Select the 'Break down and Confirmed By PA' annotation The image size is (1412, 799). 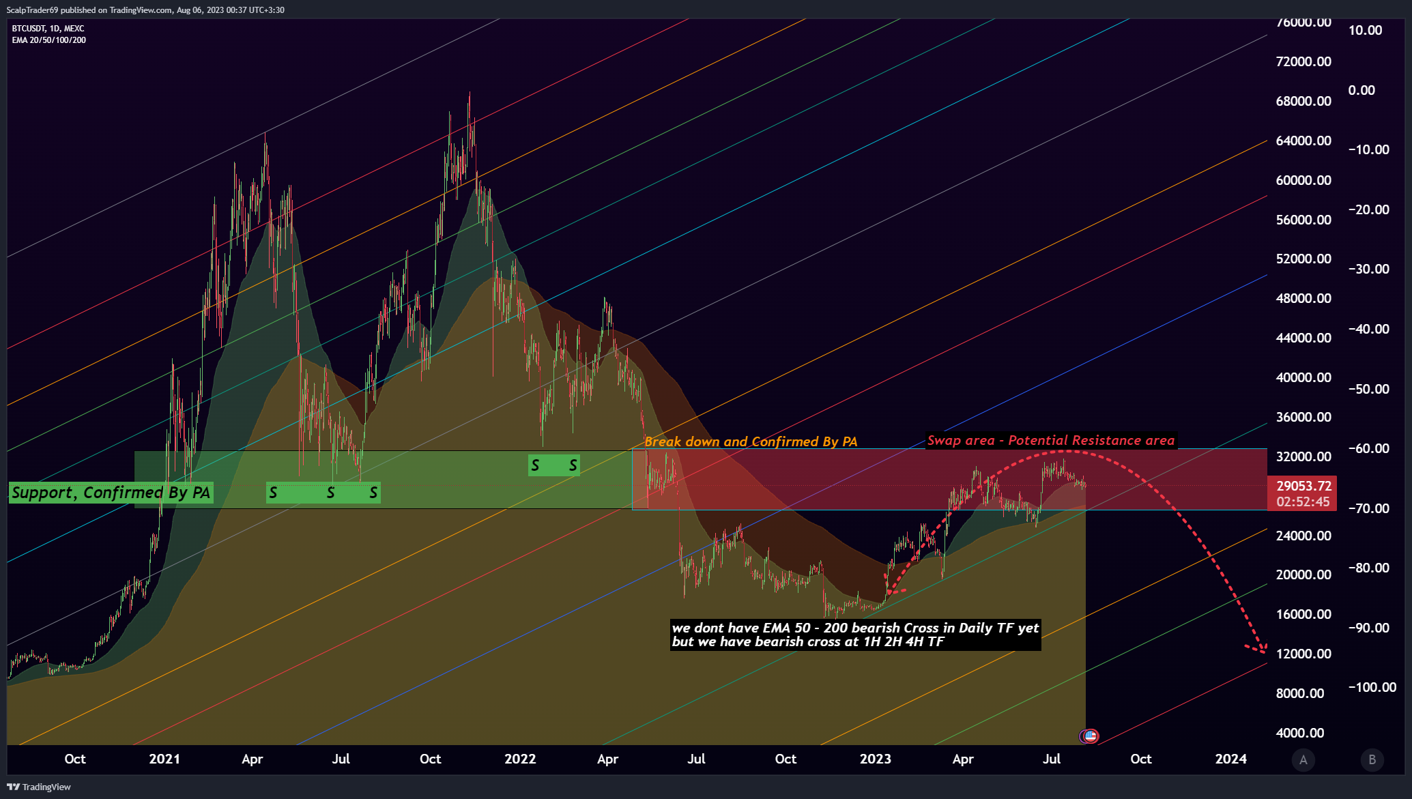click(x=751, y=441)
